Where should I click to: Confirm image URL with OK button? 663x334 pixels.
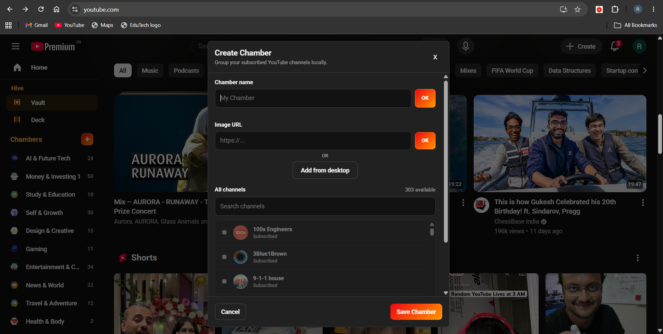pyautogui.click(x=425, y=141)
